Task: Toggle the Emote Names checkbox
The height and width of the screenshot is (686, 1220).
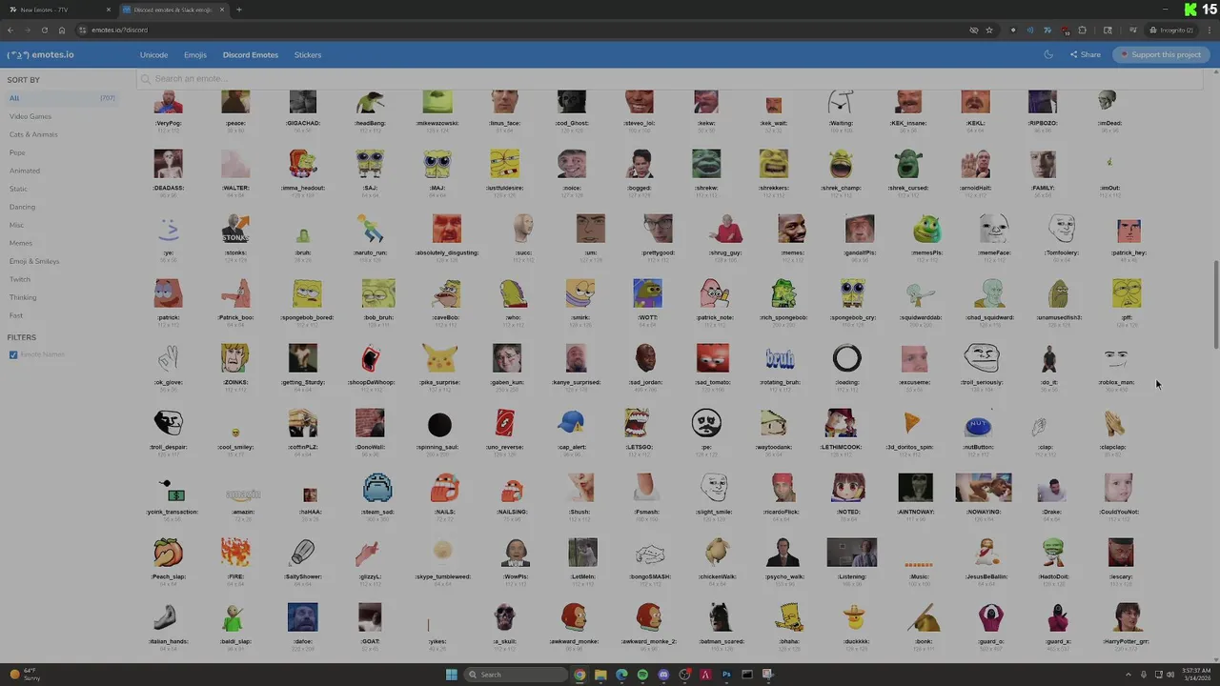Action: click(x=13, y=354)
